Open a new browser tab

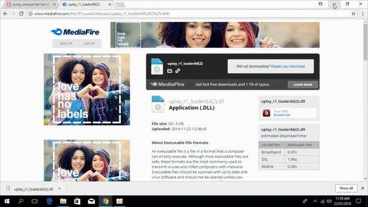120,5
